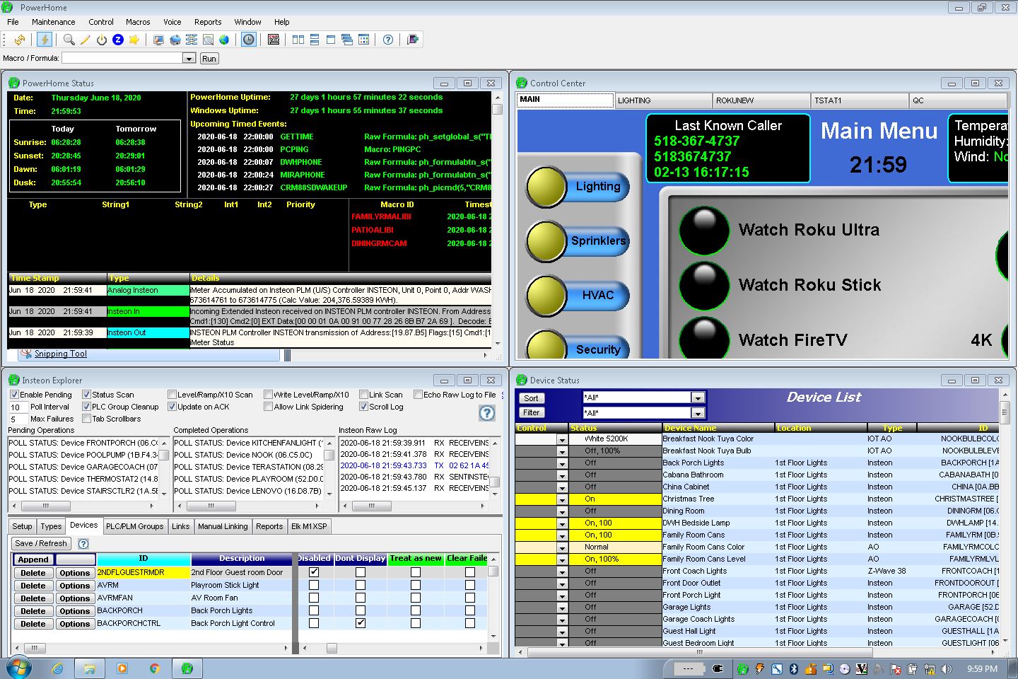Open the Macros menu
This screenshot has width=1018, height=679.
click(x=138, y=22)
